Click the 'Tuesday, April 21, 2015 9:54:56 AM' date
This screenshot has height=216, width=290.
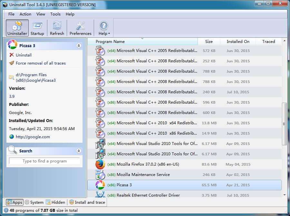pyautogui.click(x=42, y=129)
